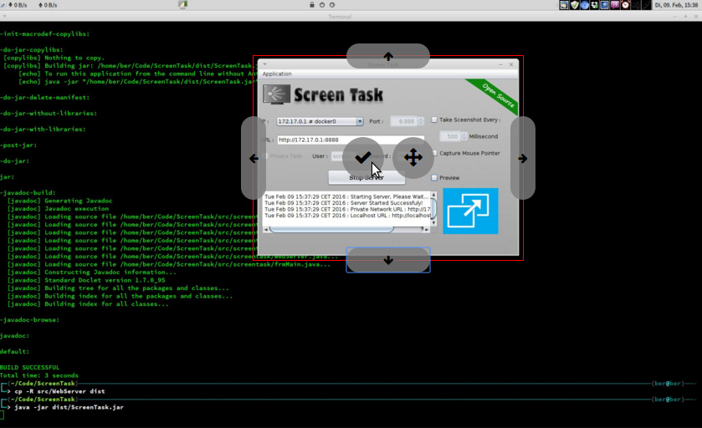Click the log scroll-down arrow
Screen dimensions: 702x428
click(433, 222)
